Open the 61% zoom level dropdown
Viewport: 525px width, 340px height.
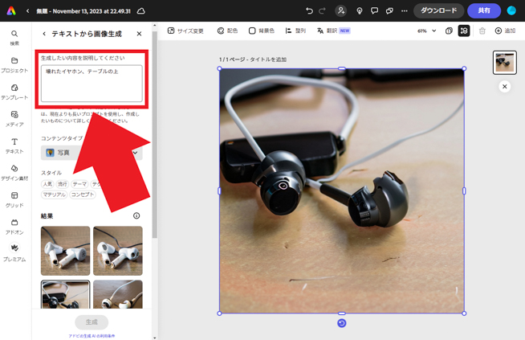click(x=426, y=31)
